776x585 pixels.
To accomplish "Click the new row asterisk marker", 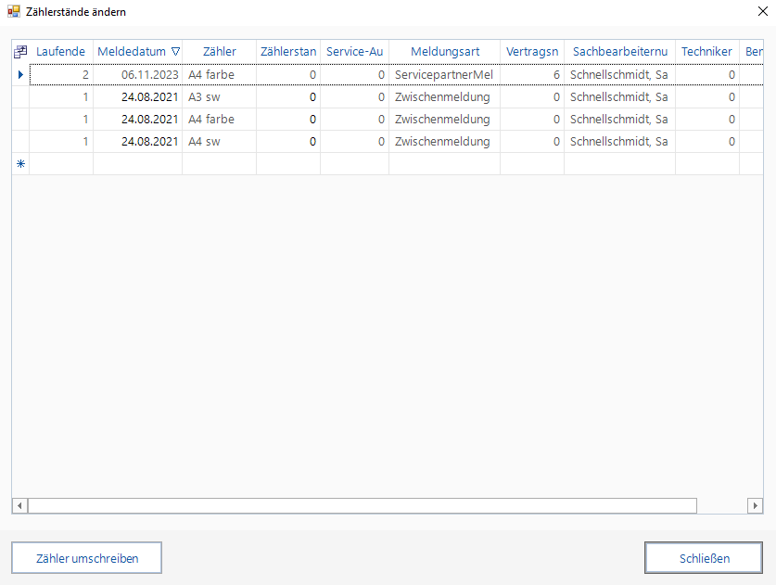I will pyautogui.click(x=20, y=164).
